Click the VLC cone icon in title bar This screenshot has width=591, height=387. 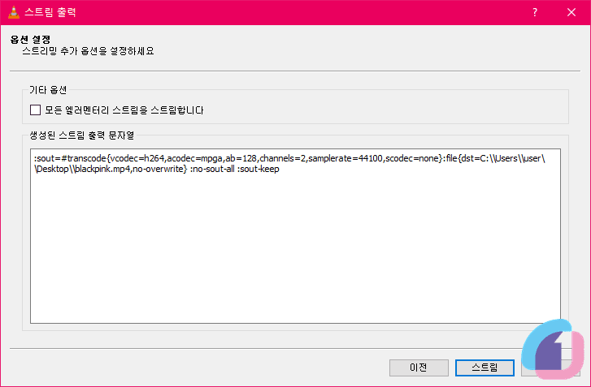(x=14, y=12)
